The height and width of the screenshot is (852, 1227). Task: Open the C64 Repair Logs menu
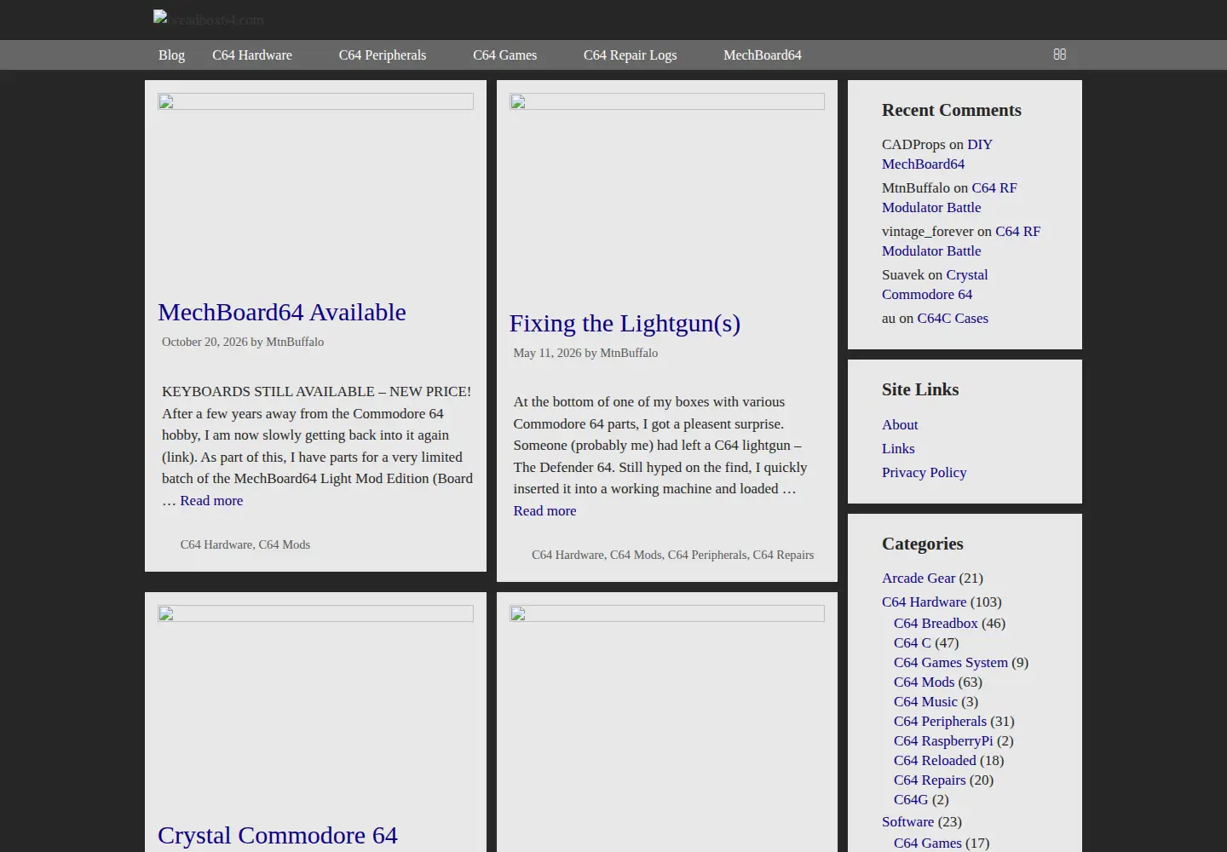(x=631, y=55)
